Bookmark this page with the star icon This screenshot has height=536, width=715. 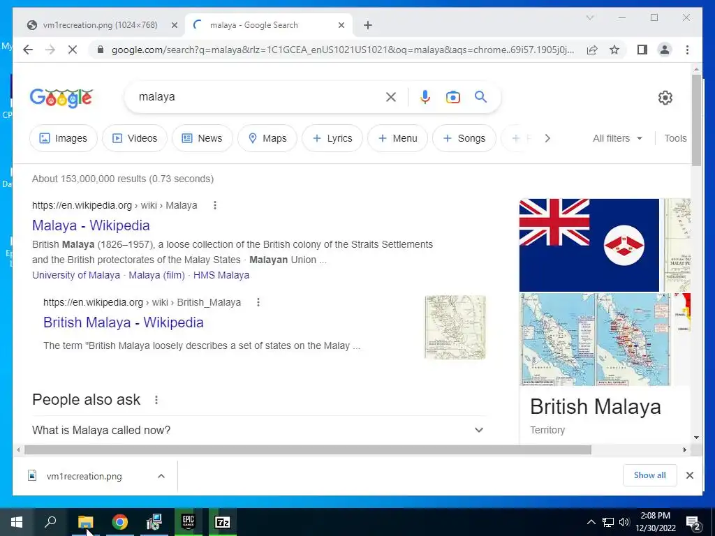(x=614, y=50)
